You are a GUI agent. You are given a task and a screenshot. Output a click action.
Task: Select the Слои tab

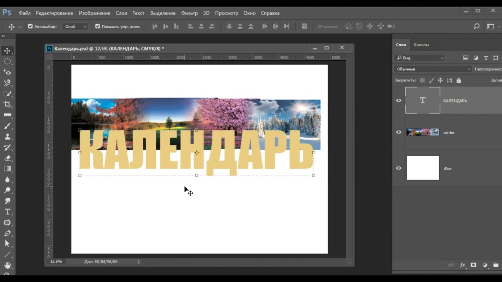coord(401,45)
